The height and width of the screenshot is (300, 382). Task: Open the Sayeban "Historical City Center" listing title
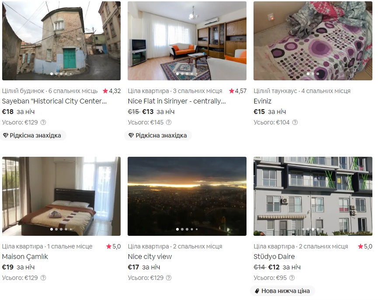coord(54,101)
